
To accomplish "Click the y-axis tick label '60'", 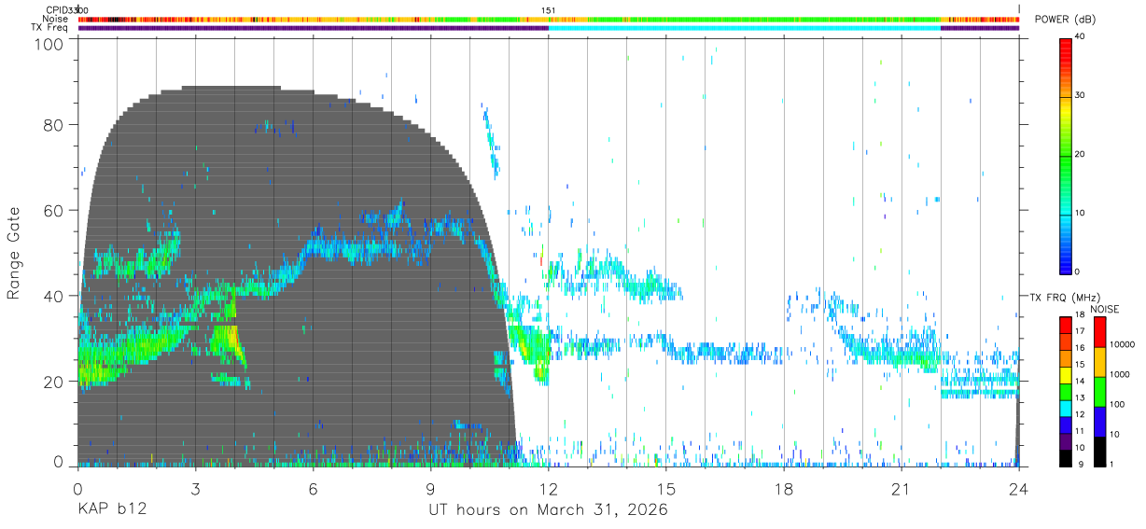I will point(55,210).
